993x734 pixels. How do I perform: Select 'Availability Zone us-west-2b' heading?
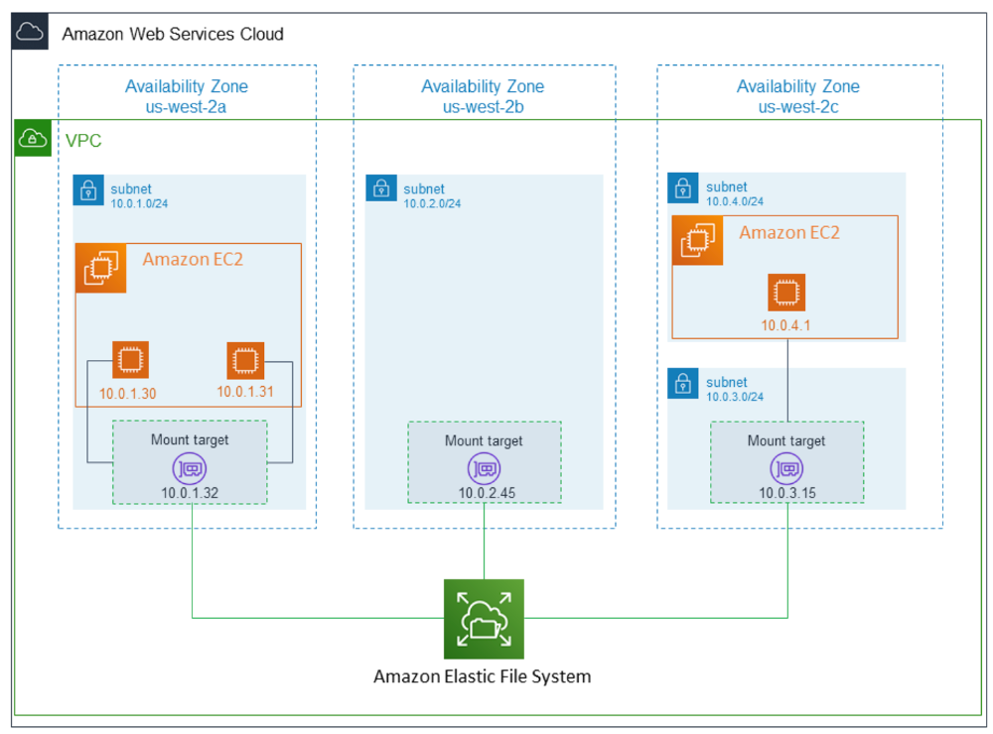(484, 96)
